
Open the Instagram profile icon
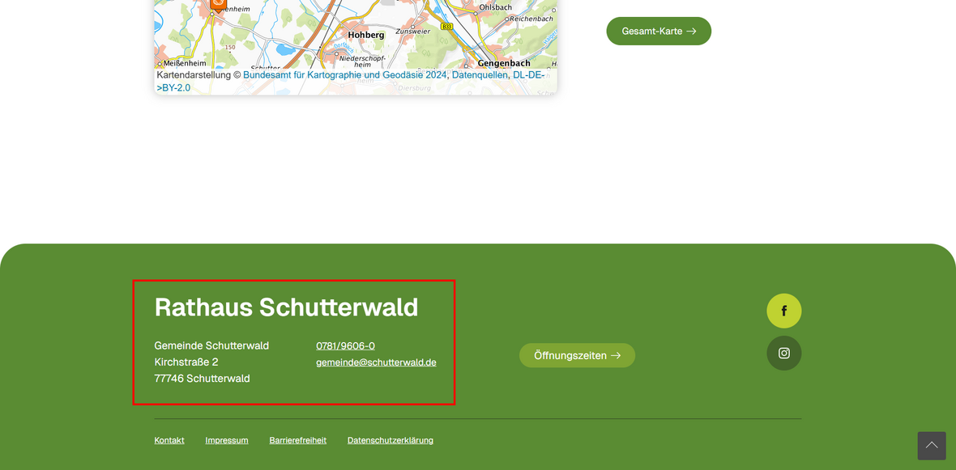click(783, 354)
